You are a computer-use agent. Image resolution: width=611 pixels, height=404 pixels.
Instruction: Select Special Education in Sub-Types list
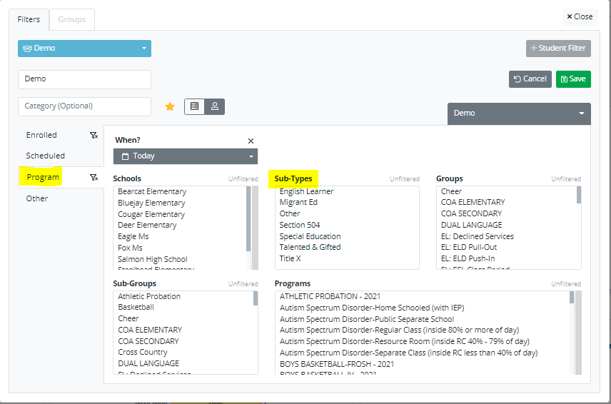point(310,236)
